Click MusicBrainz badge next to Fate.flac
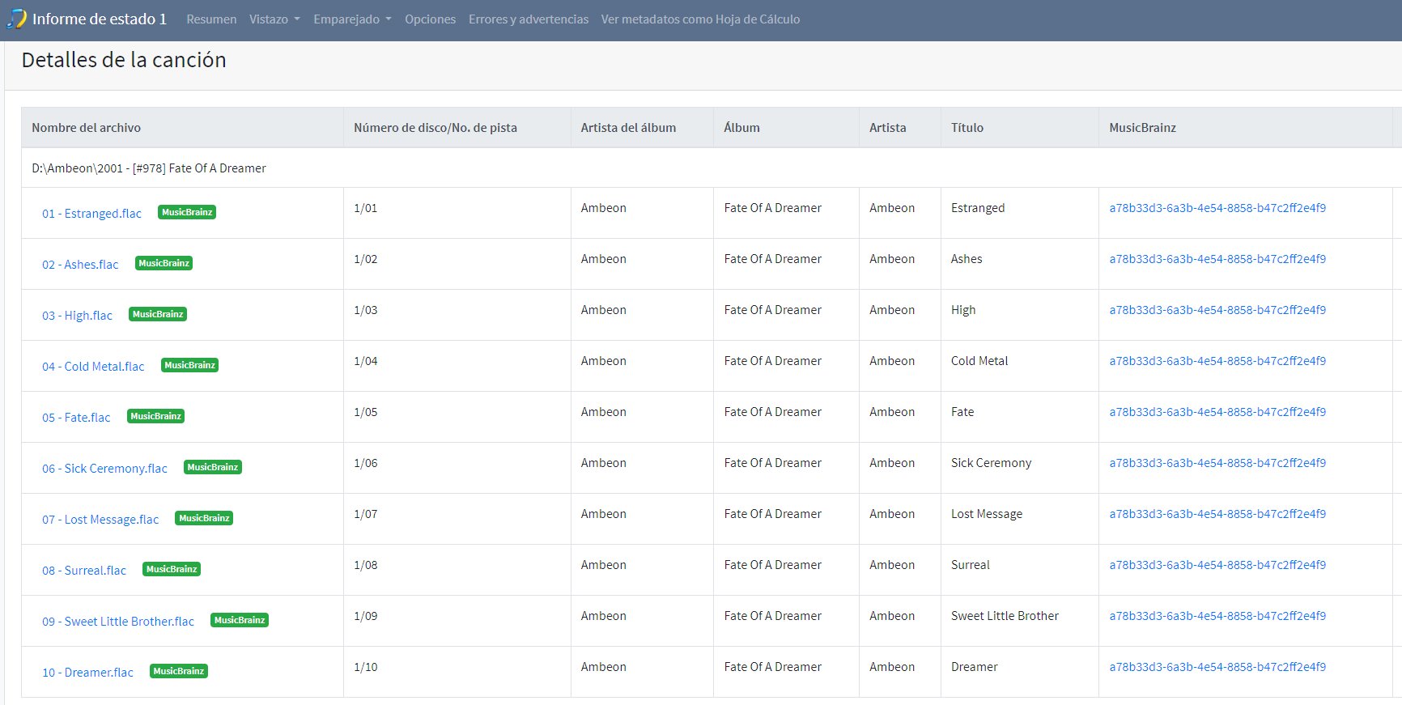The width and height of the screenshot is (1402, 705). pos(156,416)
